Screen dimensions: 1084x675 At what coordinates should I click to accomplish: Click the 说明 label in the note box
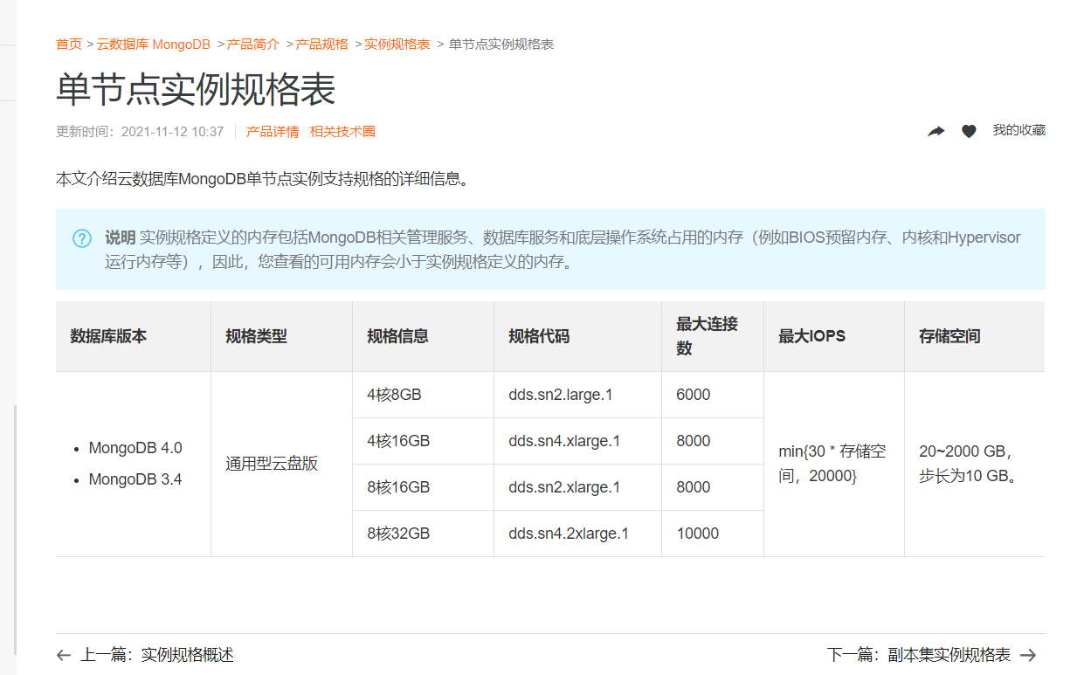pos(120,238)
